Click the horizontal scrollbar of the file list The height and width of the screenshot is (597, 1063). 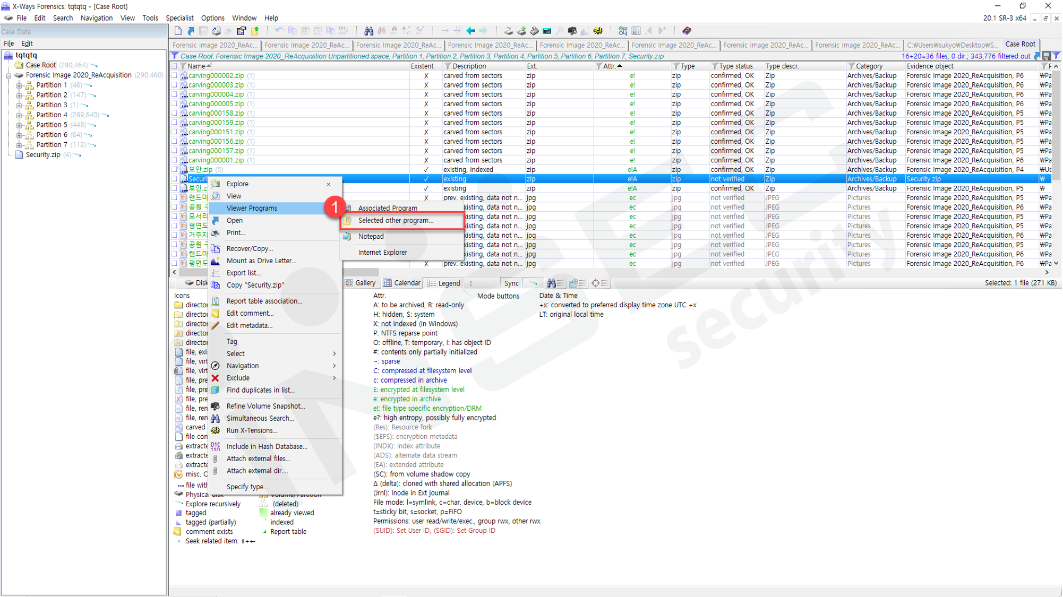pos(610,272)
